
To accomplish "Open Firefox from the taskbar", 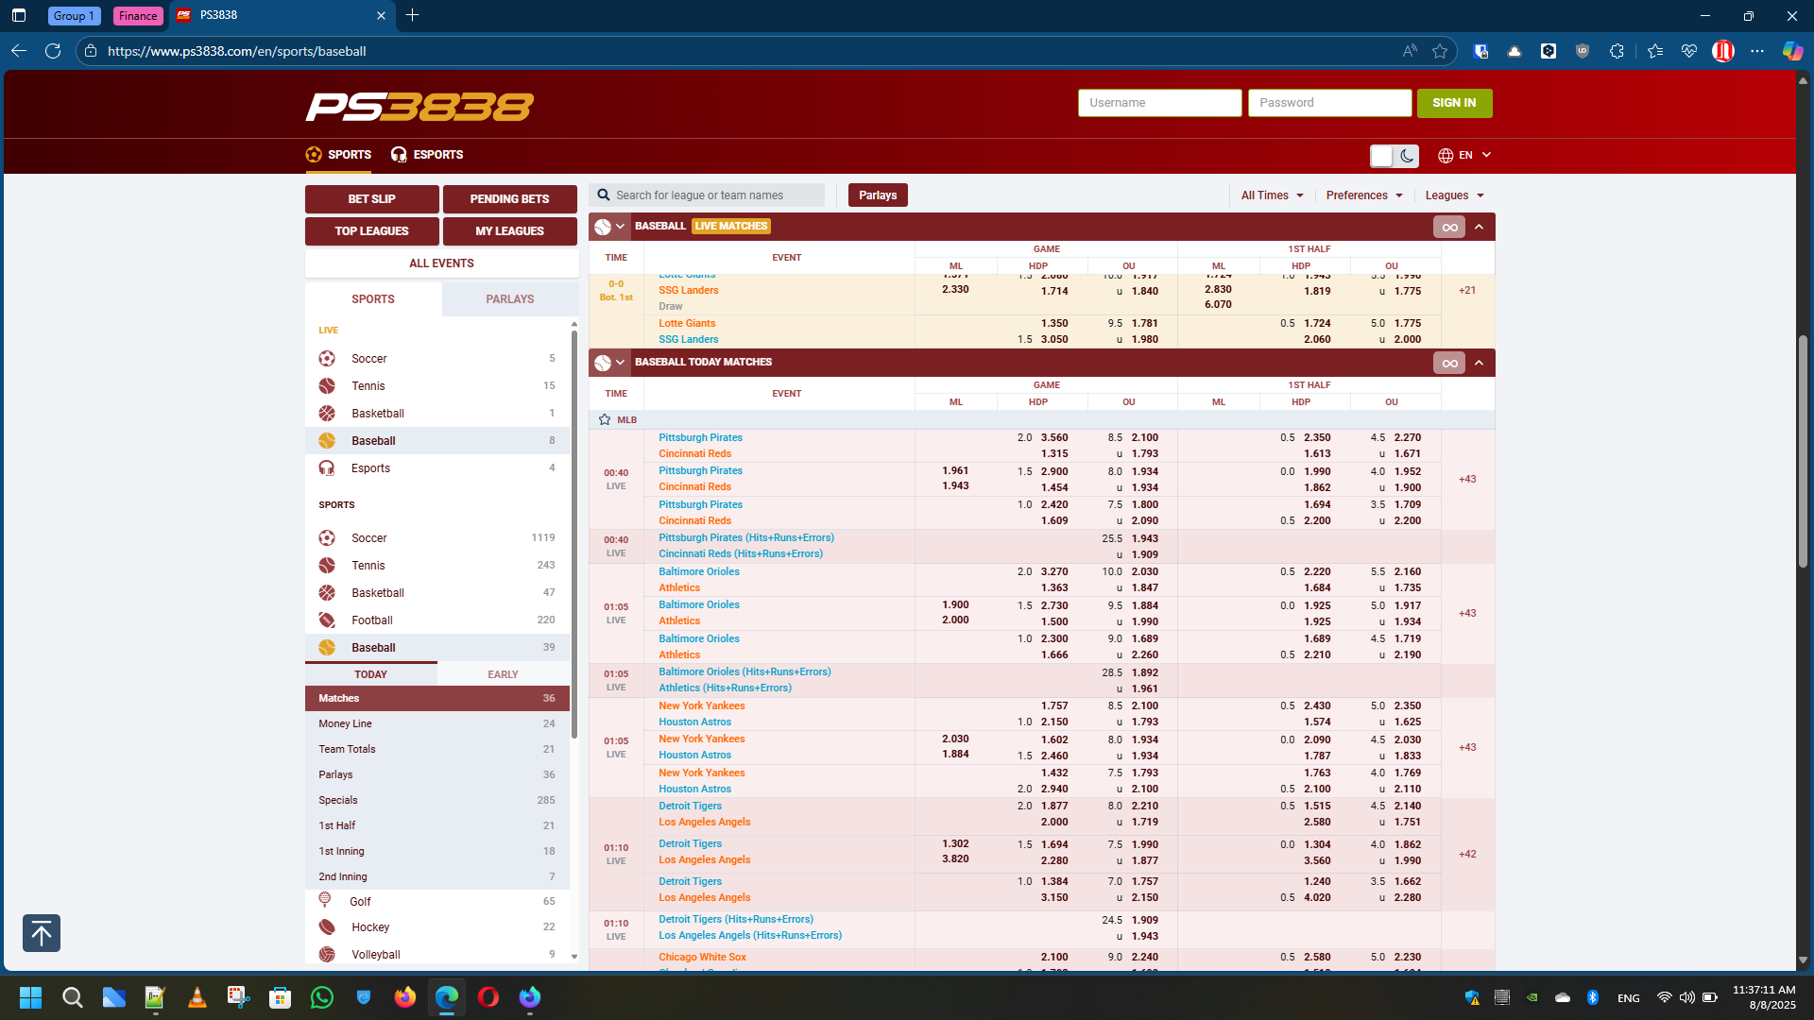I will pyautogui.click(x=405, y=997).
